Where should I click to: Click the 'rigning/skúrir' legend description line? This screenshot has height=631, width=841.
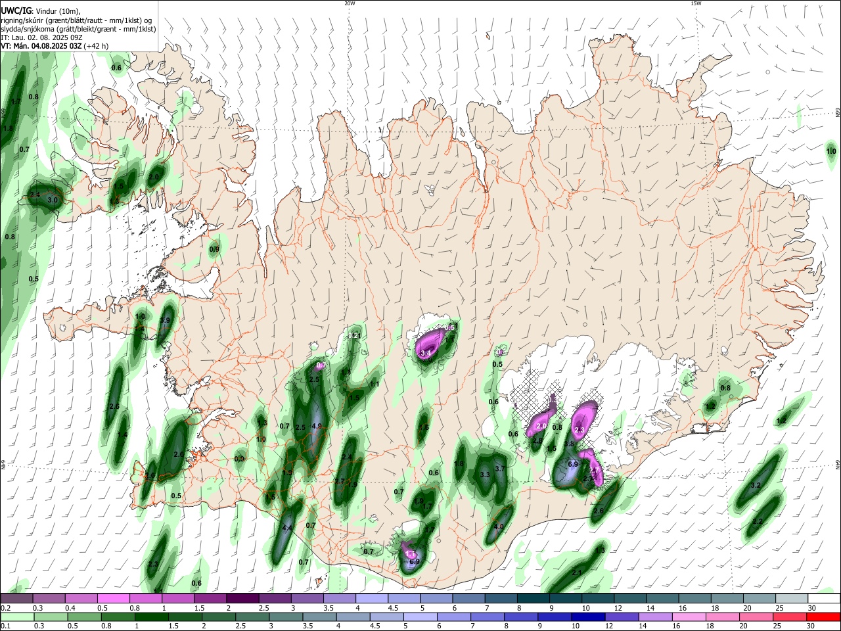coord(76,20)
